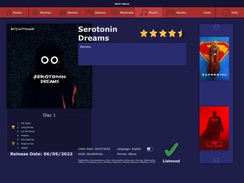The height and width of the screenshot is (183, 244).
Task: Select track 2 Long Drives
Action: pos(27,127)
